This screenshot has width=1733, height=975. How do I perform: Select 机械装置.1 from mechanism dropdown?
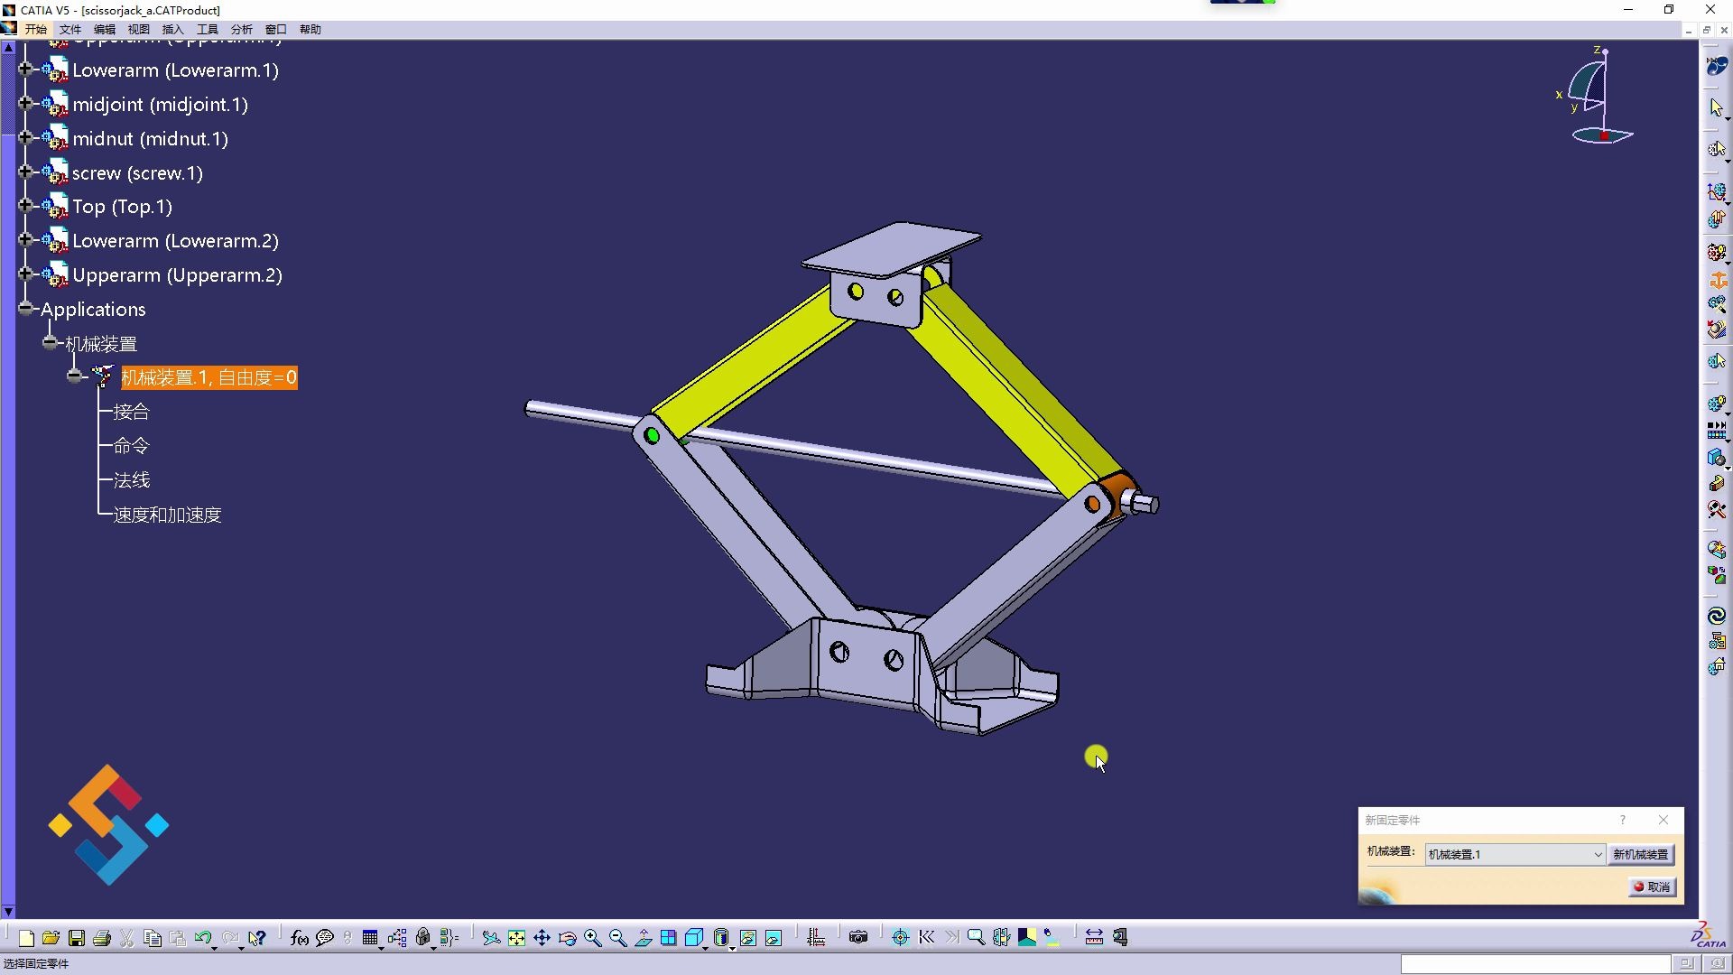point(1513,853)
